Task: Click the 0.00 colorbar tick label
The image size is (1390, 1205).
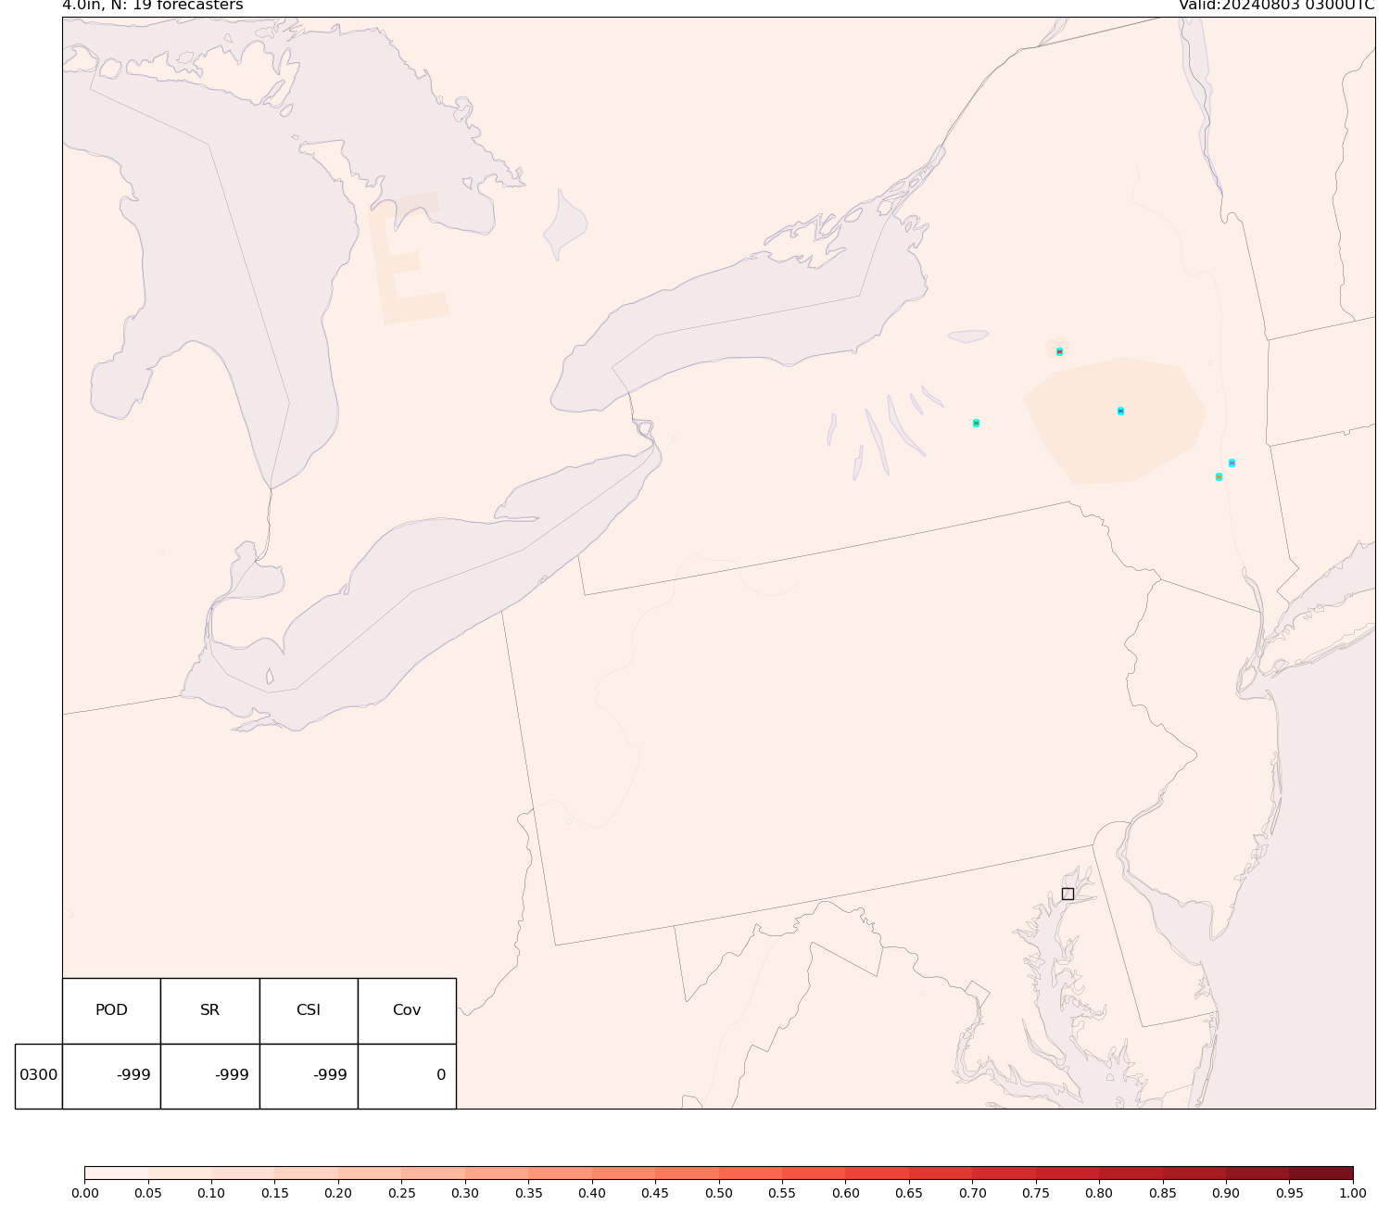Action: [x=84, y=1193]
